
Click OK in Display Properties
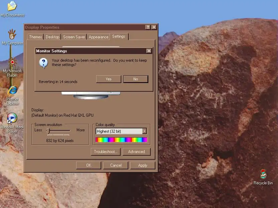[x=89, y=165]
